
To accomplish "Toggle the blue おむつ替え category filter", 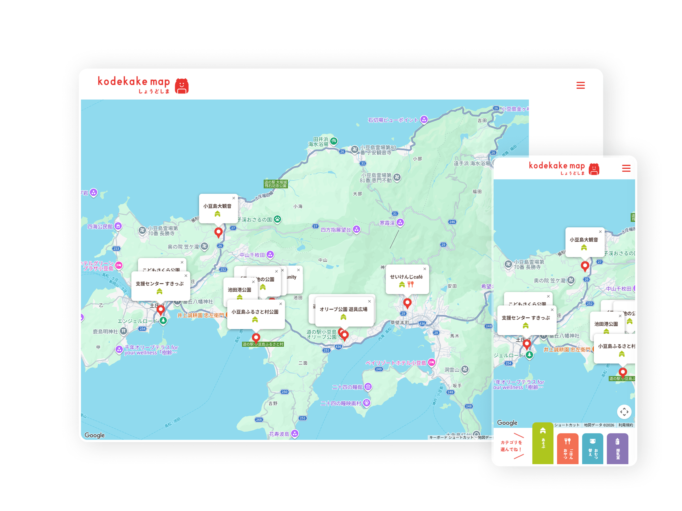I will coord(592,449).
